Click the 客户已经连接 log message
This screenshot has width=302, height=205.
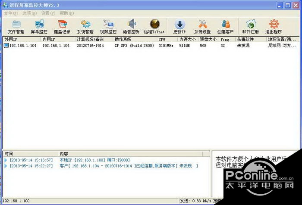pos(129,166)
